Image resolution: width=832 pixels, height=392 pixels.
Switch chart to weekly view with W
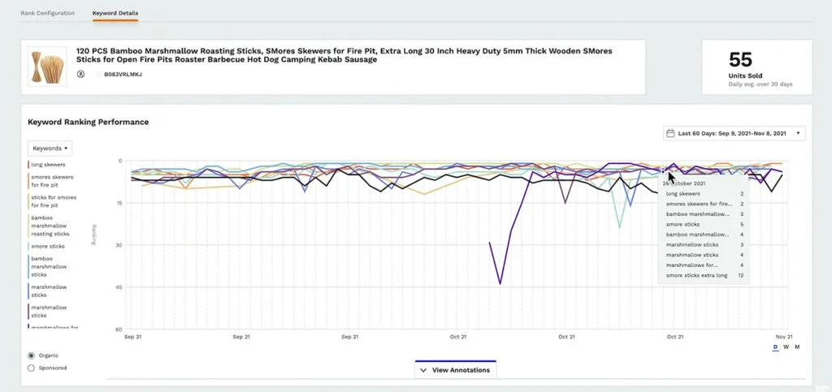786,347
